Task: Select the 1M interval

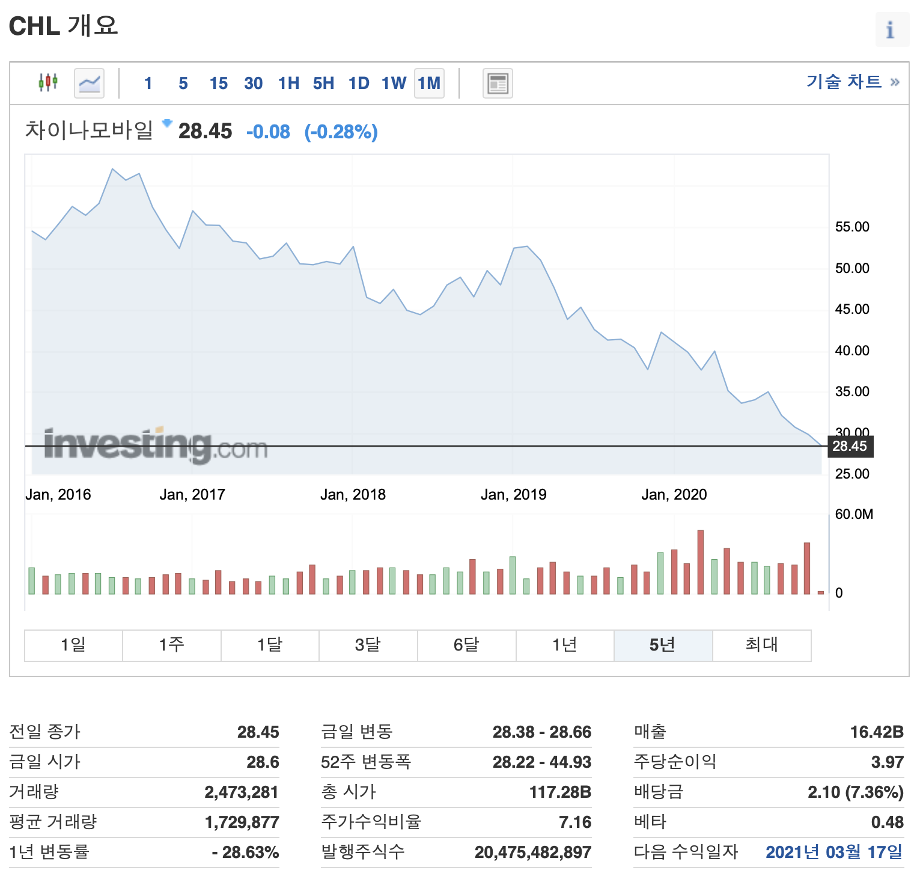Action: 429,83
